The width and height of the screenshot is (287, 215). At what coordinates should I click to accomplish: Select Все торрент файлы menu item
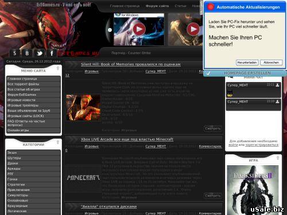tap(33, 84)
